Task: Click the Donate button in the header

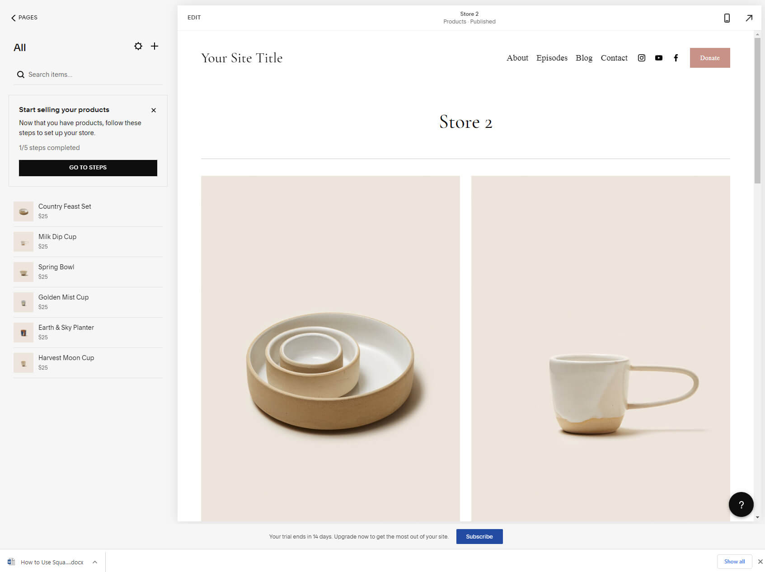Action: point(709,58)
